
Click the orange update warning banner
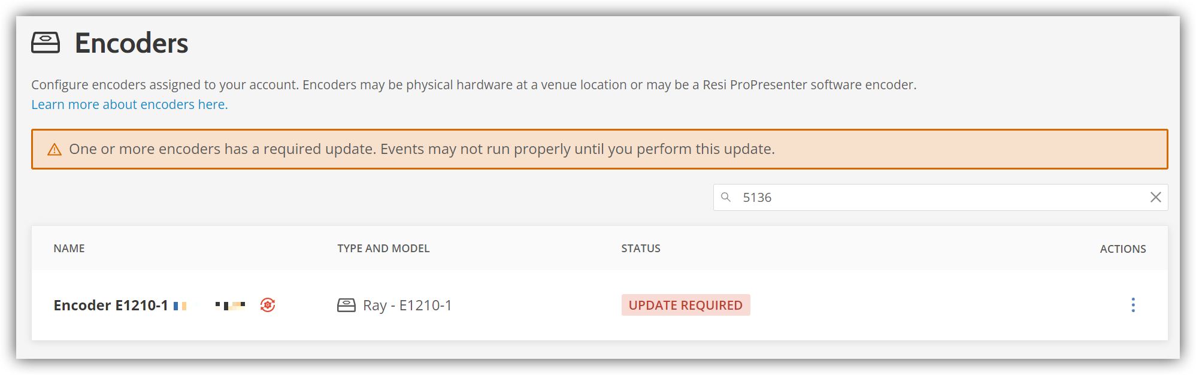[599, 149]
